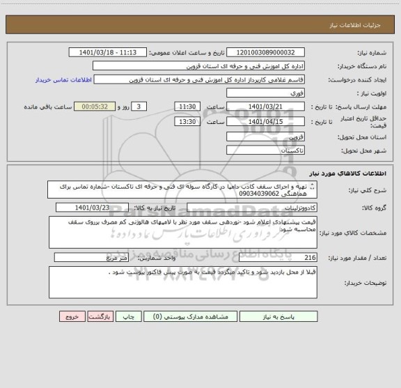Click the response deadline time 11:30
Viewport: 401px width, 388px height.
point(187,107)
